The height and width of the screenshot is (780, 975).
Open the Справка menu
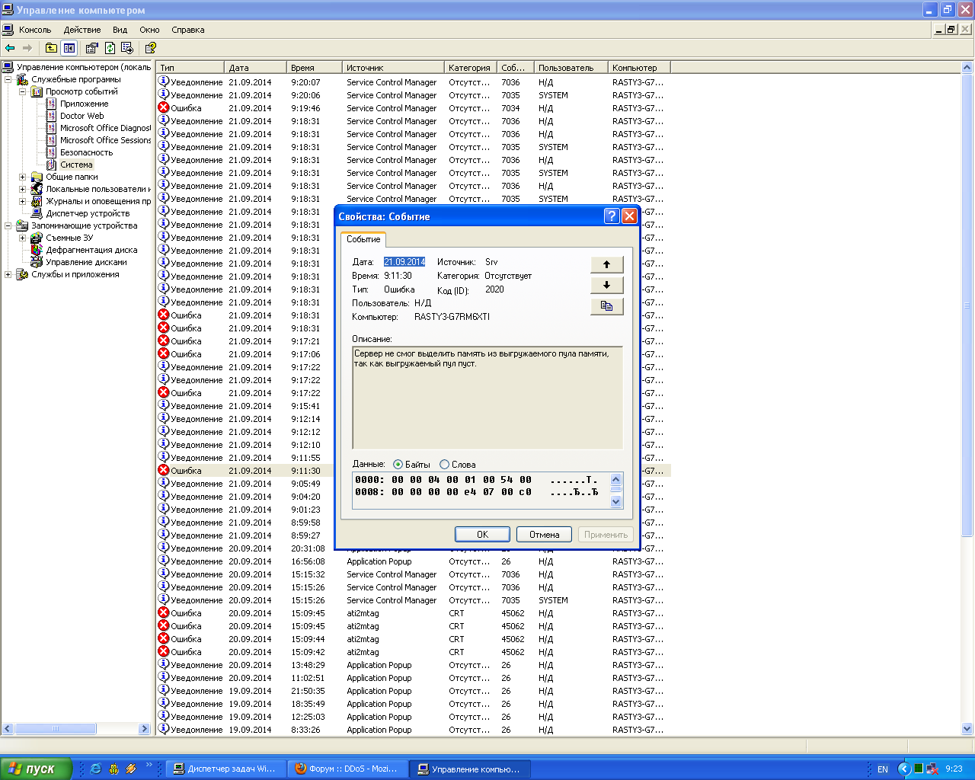(188, 30)
